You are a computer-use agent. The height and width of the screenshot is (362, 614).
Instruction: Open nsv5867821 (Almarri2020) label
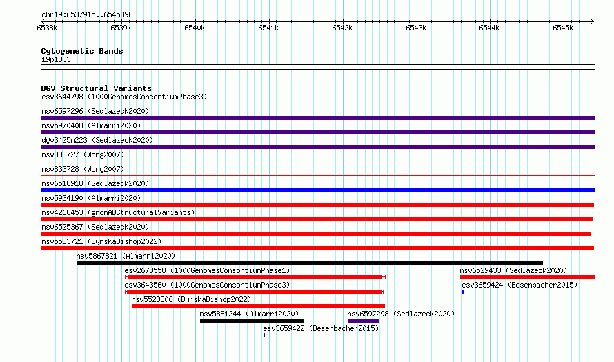pyautogui.click(x=126, y=256)
